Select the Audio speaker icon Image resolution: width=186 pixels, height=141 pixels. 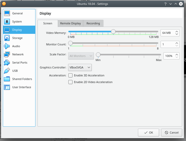tap(7, 46)
